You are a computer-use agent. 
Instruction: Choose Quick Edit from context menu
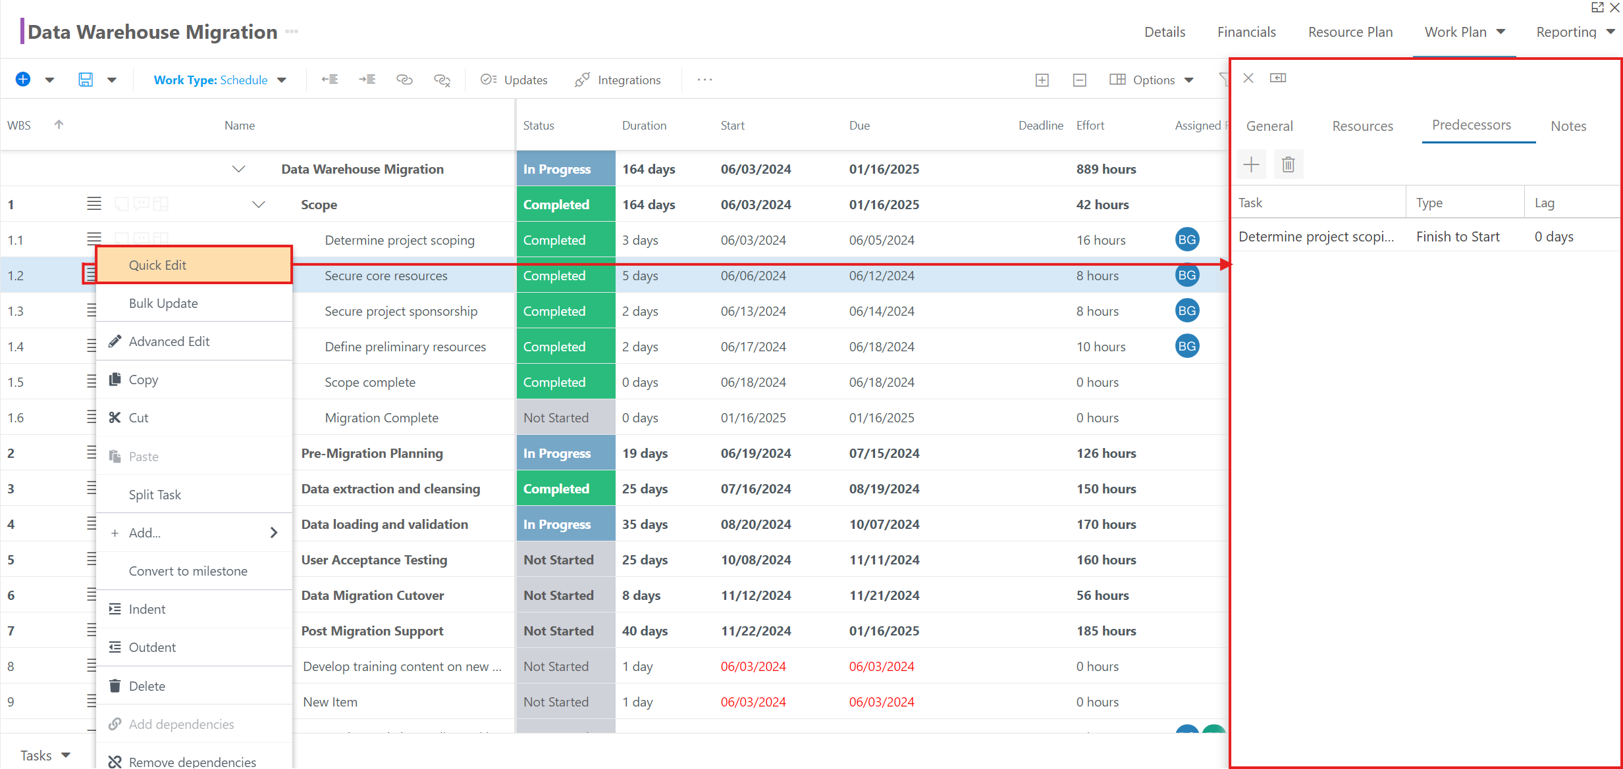pos(194,265)
